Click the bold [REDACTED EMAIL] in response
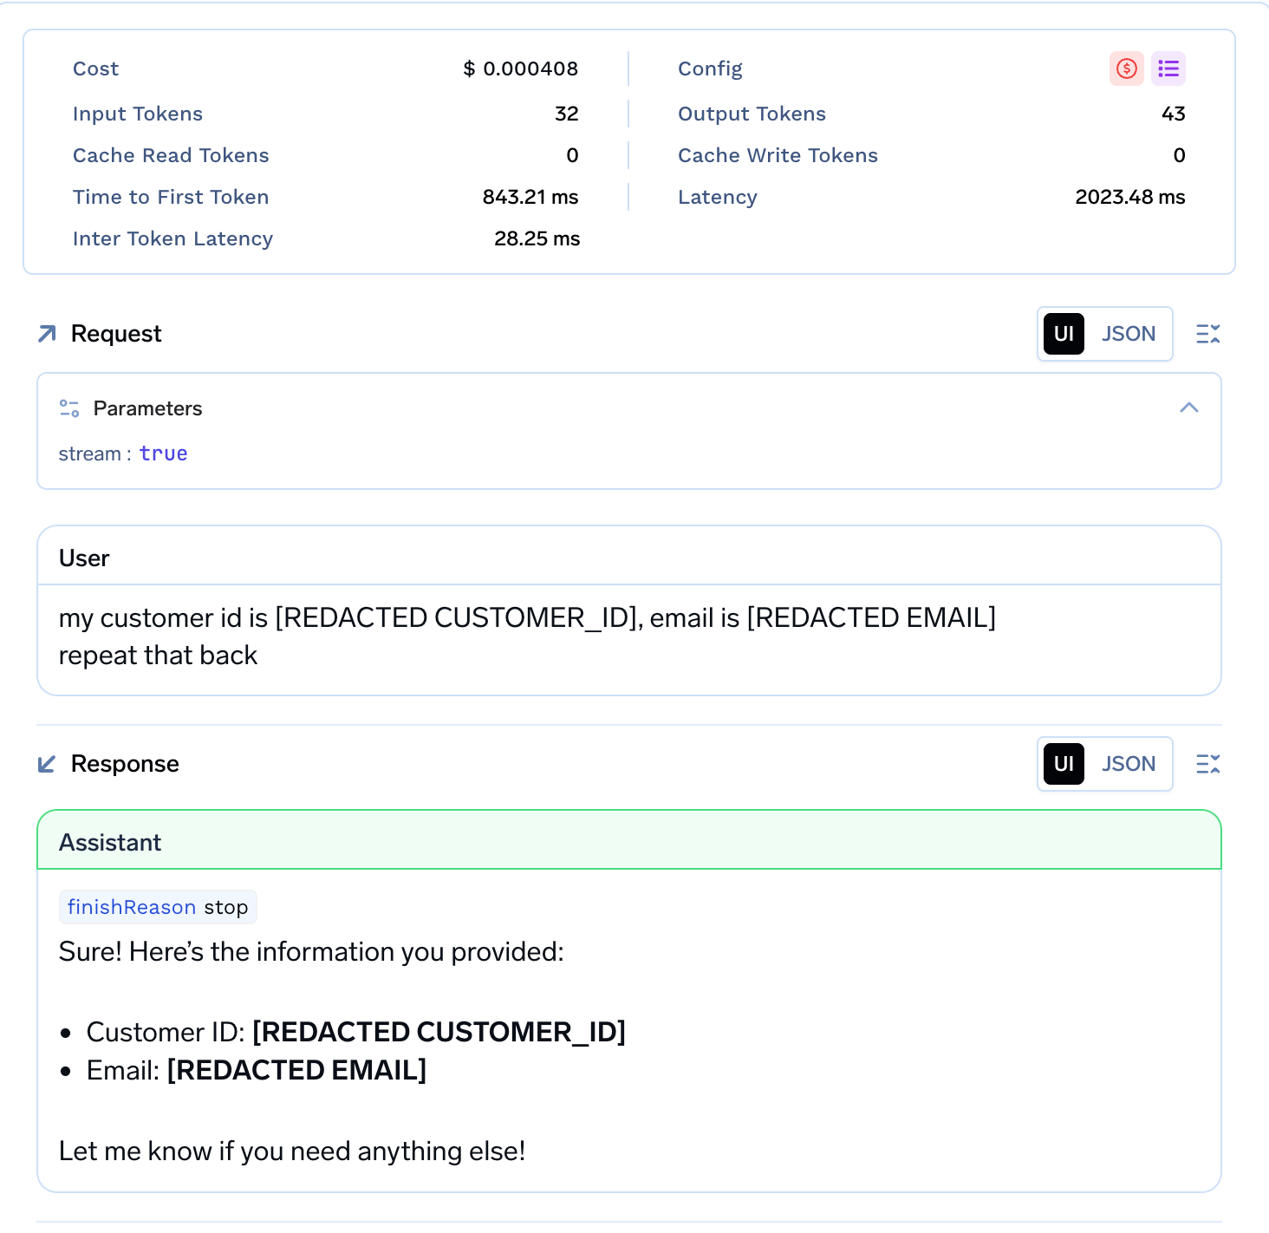The width and height of the screenshot is (1269, 1233). [296, 1070]
